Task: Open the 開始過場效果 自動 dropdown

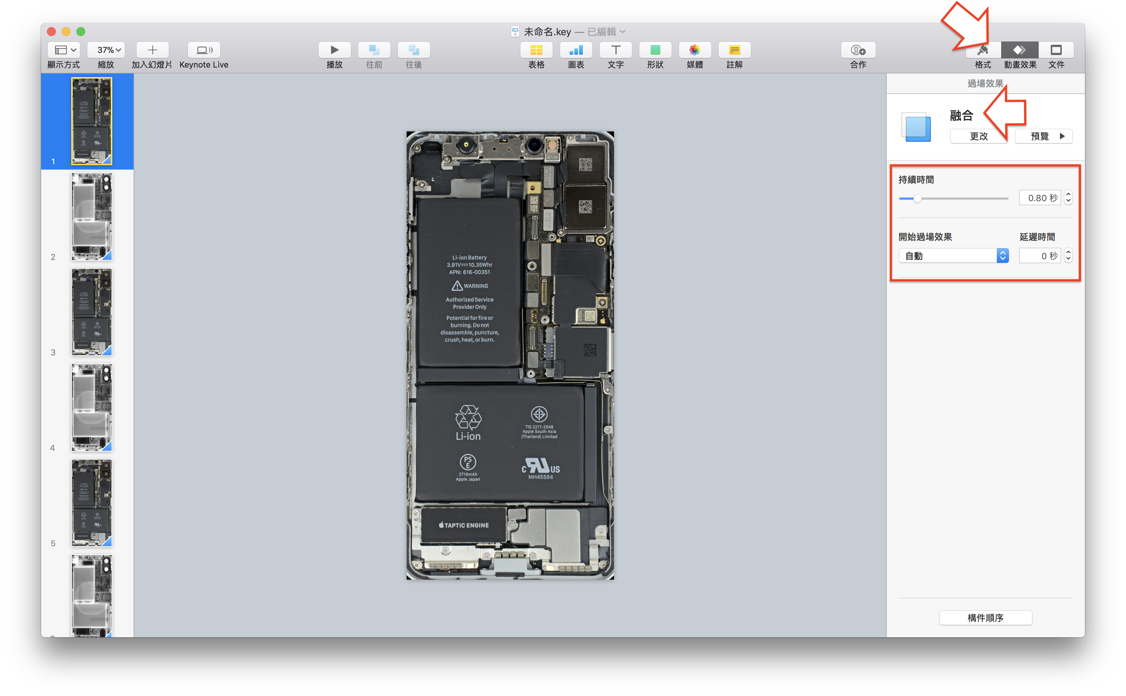Action: coord(954,255)
